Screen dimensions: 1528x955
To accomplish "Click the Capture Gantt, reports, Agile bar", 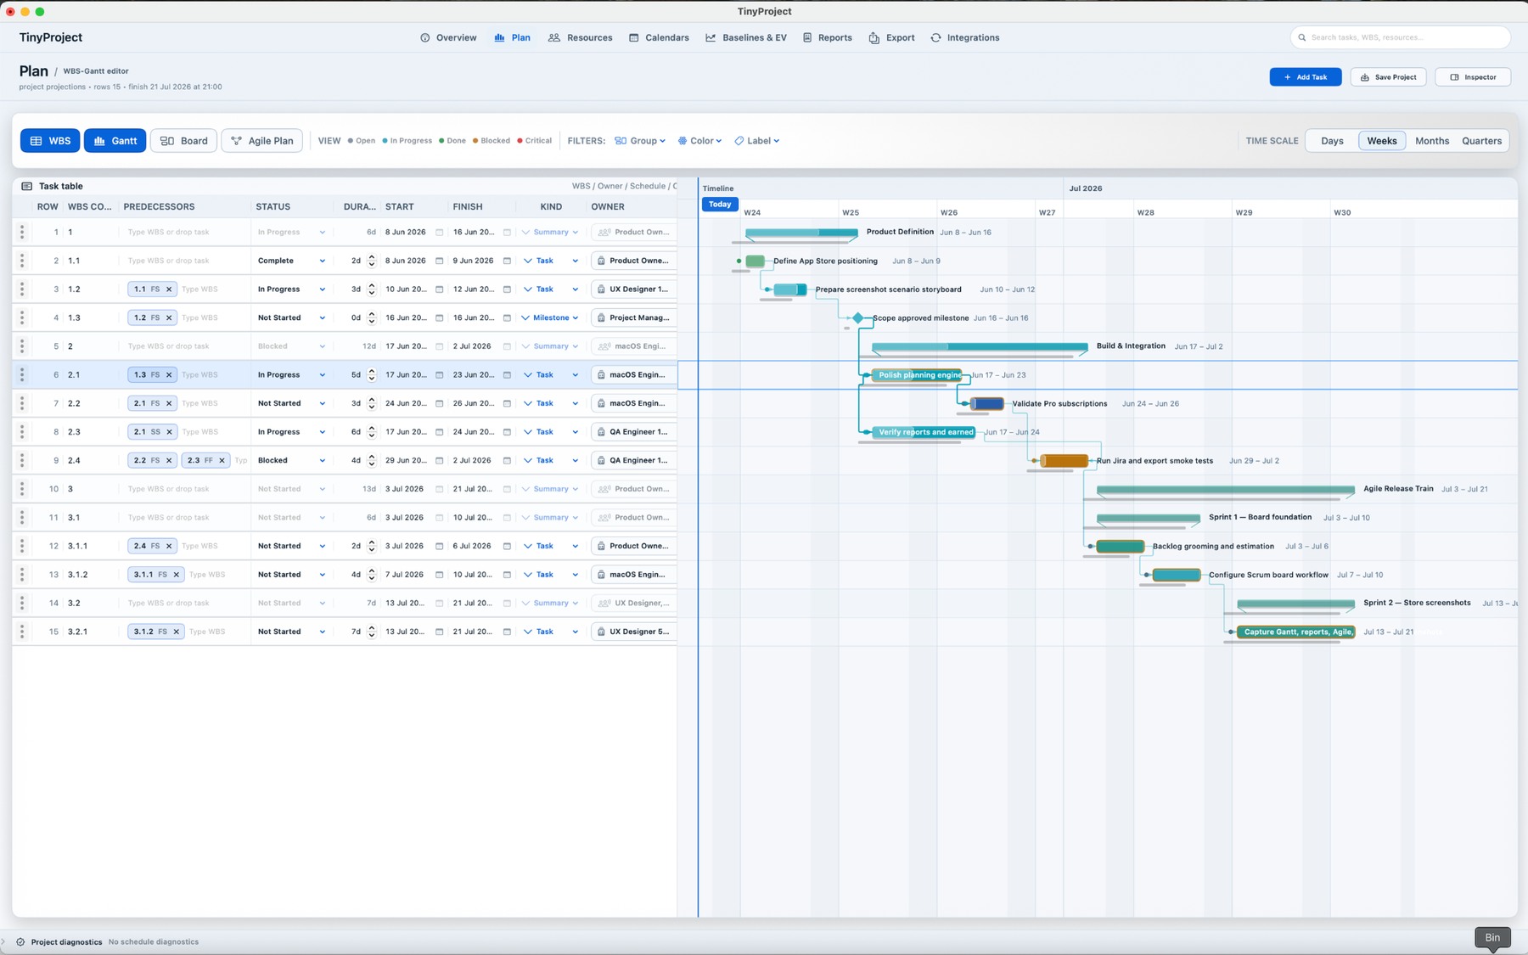I will (1295, 632).
